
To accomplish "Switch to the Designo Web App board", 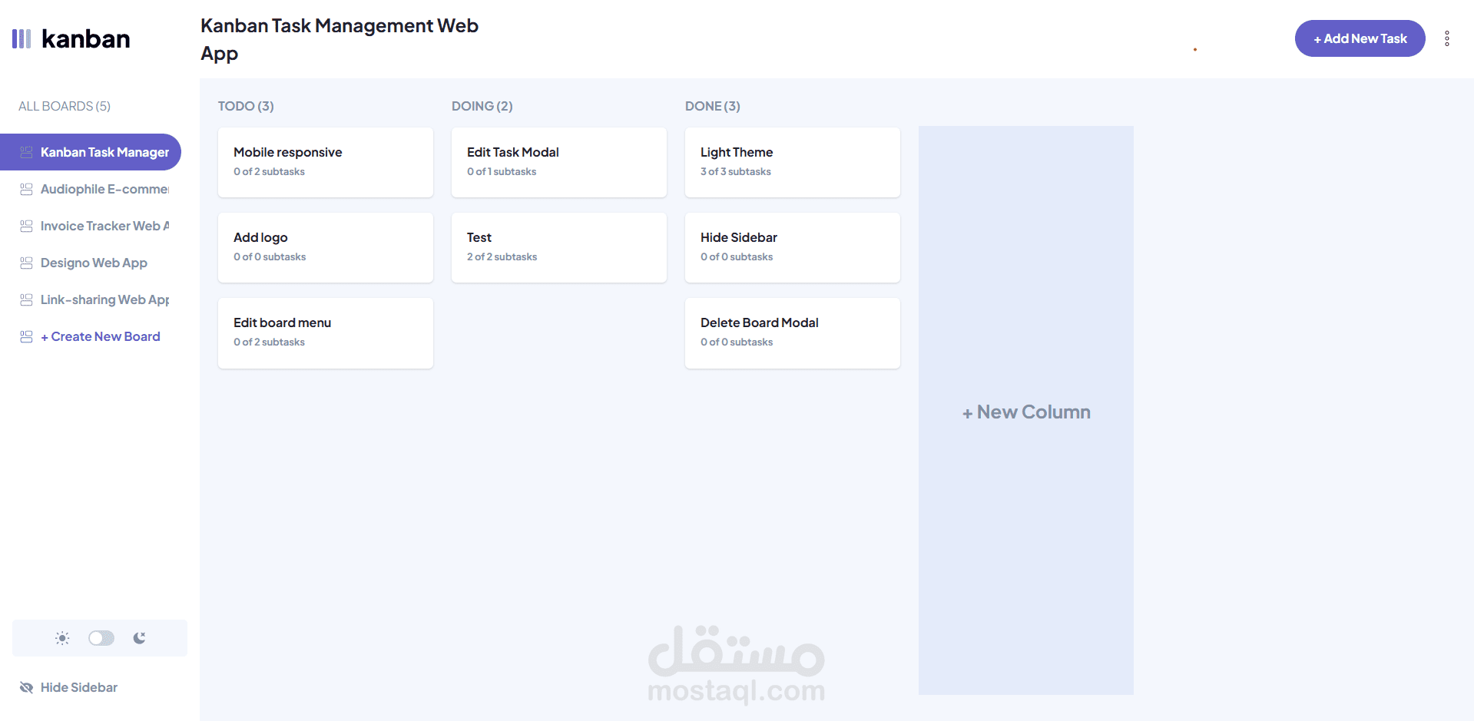I will 94,263.
